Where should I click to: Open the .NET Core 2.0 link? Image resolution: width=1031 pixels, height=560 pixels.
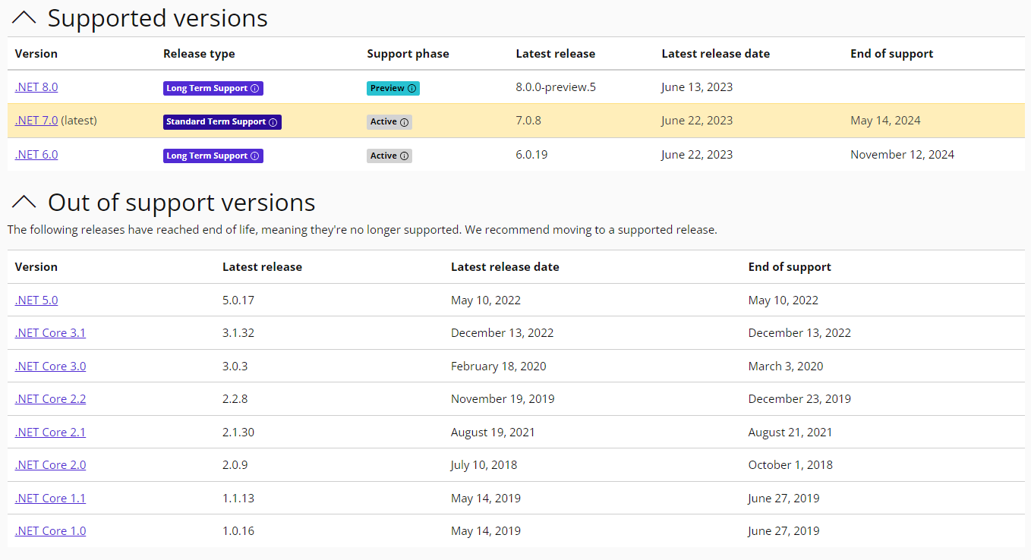(x=50, y=465)
